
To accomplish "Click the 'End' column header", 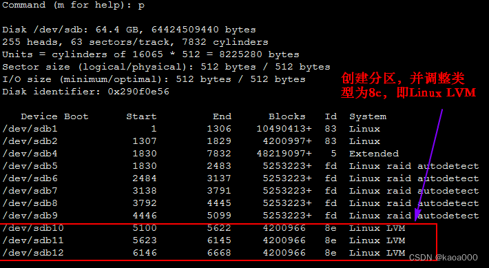I will tap(222, 116).
